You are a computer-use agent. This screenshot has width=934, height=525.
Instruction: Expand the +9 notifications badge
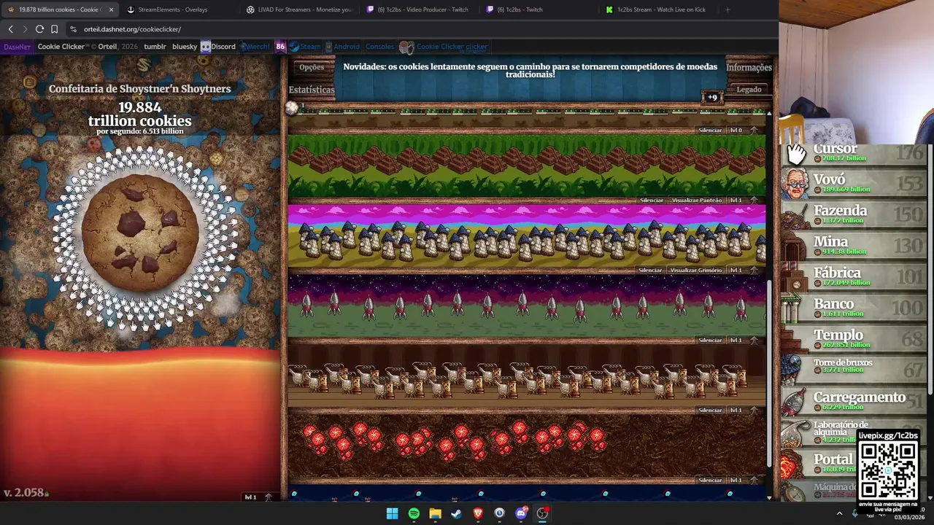pyautogui.click(x=712, y=97)
